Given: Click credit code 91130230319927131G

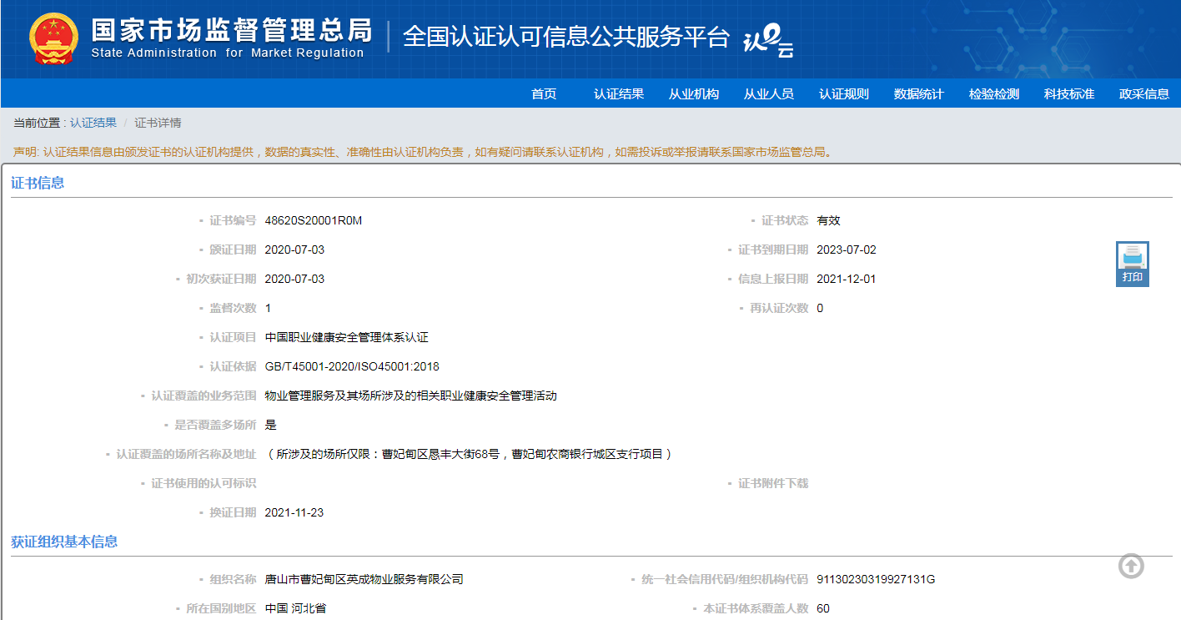Looking at the screenshot, I should tap(877, 579).
